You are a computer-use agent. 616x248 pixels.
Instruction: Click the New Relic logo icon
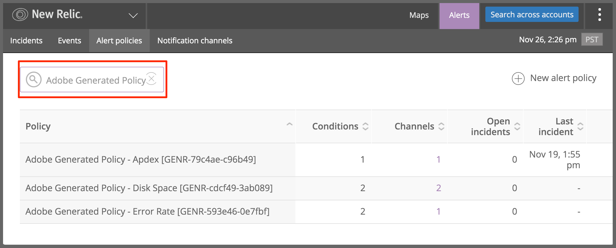click(20, 15)
